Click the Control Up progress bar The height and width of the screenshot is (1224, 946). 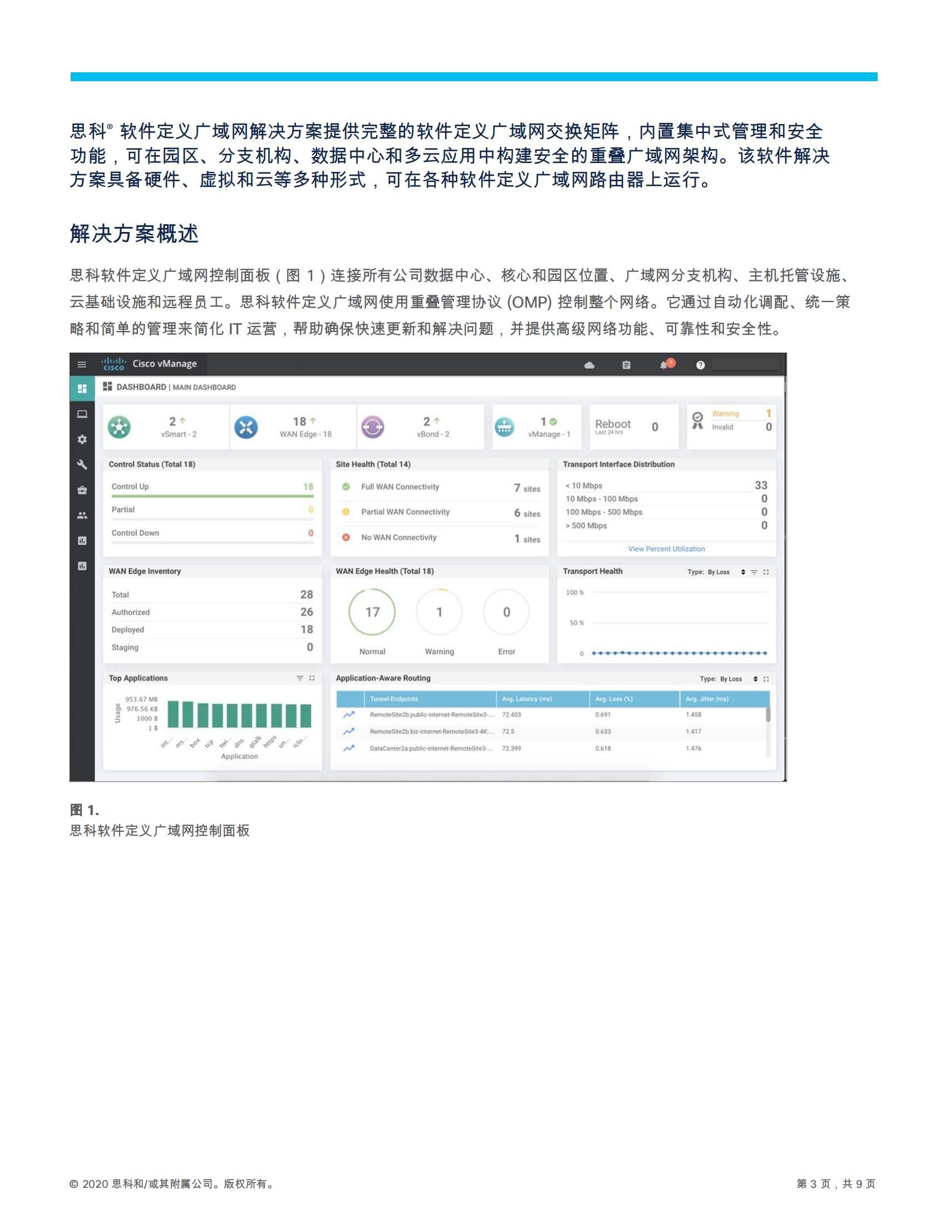point(208,496)
